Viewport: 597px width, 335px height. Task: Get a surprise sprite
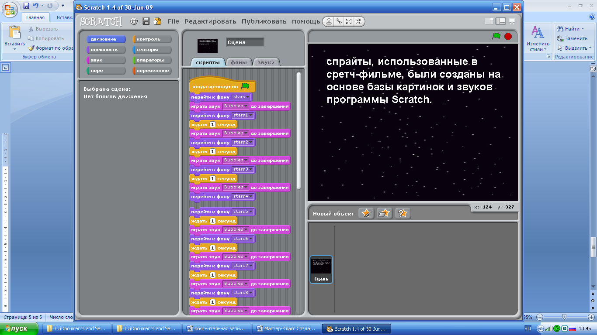tap(403, 213)
